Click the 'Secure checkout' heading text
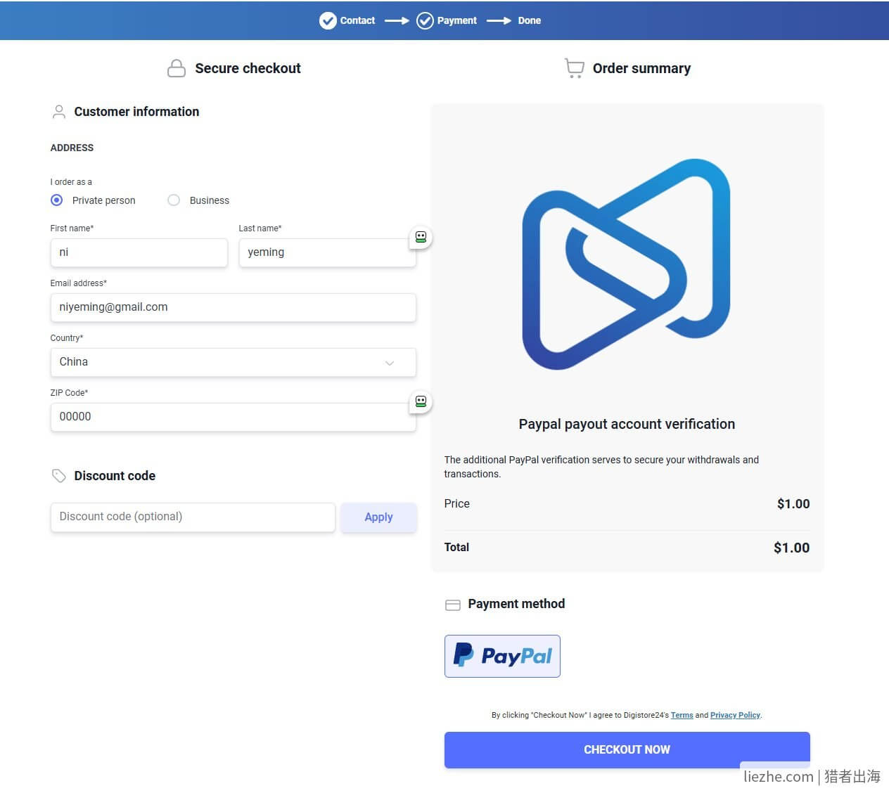 [x=248, y=68]
